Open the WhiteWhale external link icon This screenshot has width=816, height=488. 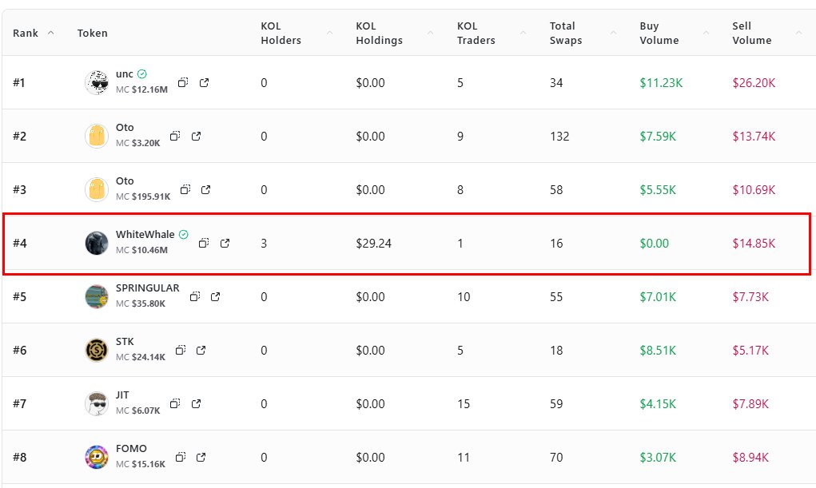click(x=225, y=243)
